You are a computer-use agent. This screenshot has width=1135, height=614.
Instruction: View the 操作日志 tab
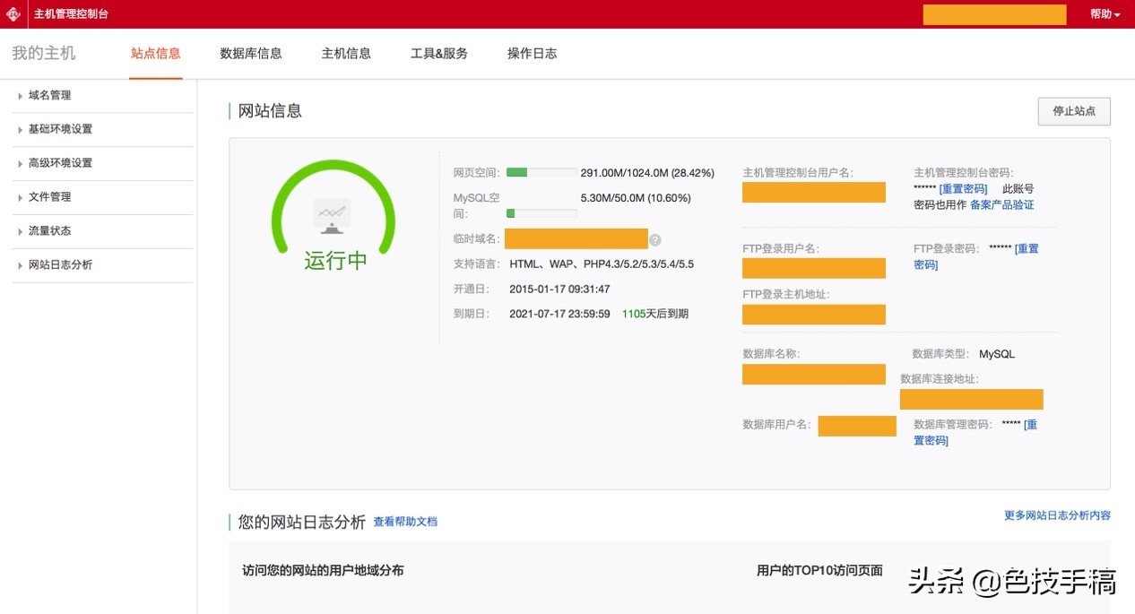pos(531,53)
